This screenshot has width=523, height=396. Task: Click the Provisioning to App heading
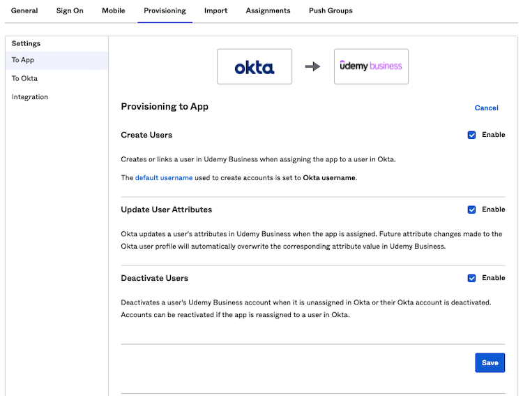click(x=165, y=107)
